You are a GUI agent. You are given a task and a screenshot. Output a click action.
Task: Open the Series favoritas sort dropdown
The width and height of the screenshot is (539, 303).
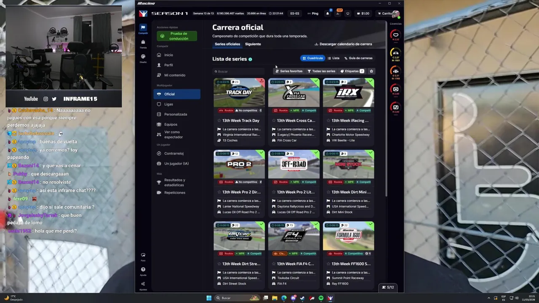[289, 71]
